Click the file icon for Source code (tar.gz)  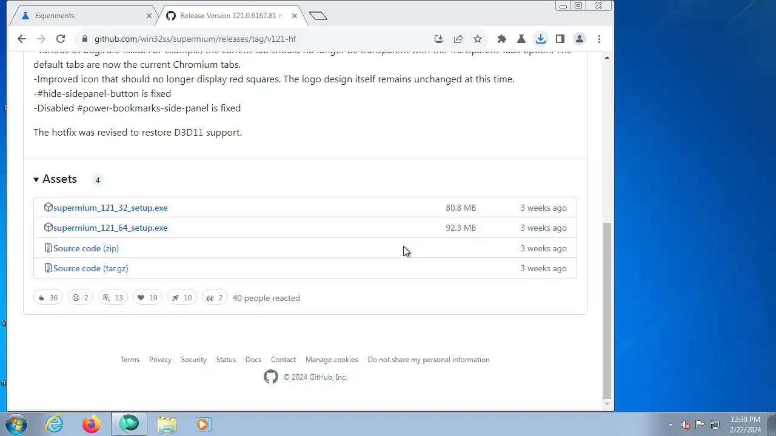pos(48,268)
